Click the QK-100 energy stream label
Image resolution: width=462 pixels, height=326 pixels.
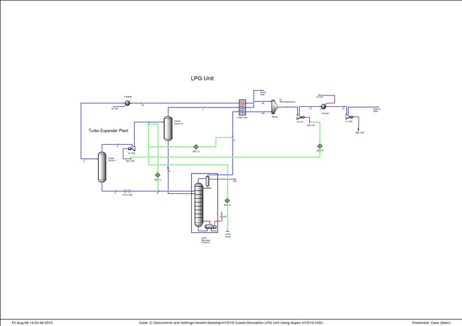coord(130,161)
